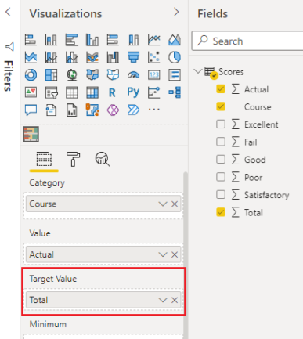Viewport: 303px width, 339px height.
Task: Check the Good field checkbox
Action: (221, 159)
